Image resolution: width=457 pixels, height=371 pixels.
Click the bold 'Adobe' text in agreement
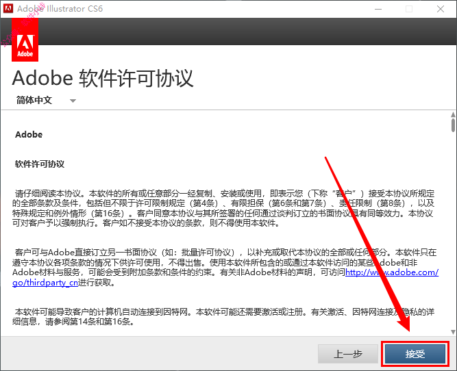point(29,135)
